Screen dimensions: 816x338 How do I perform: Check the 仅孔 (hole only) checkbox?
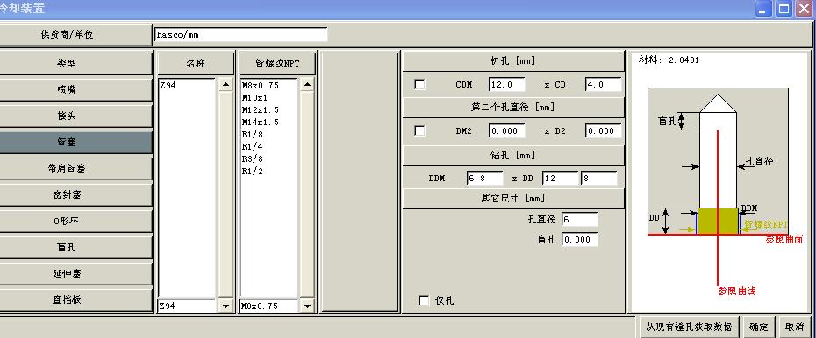tap(424, 300)
